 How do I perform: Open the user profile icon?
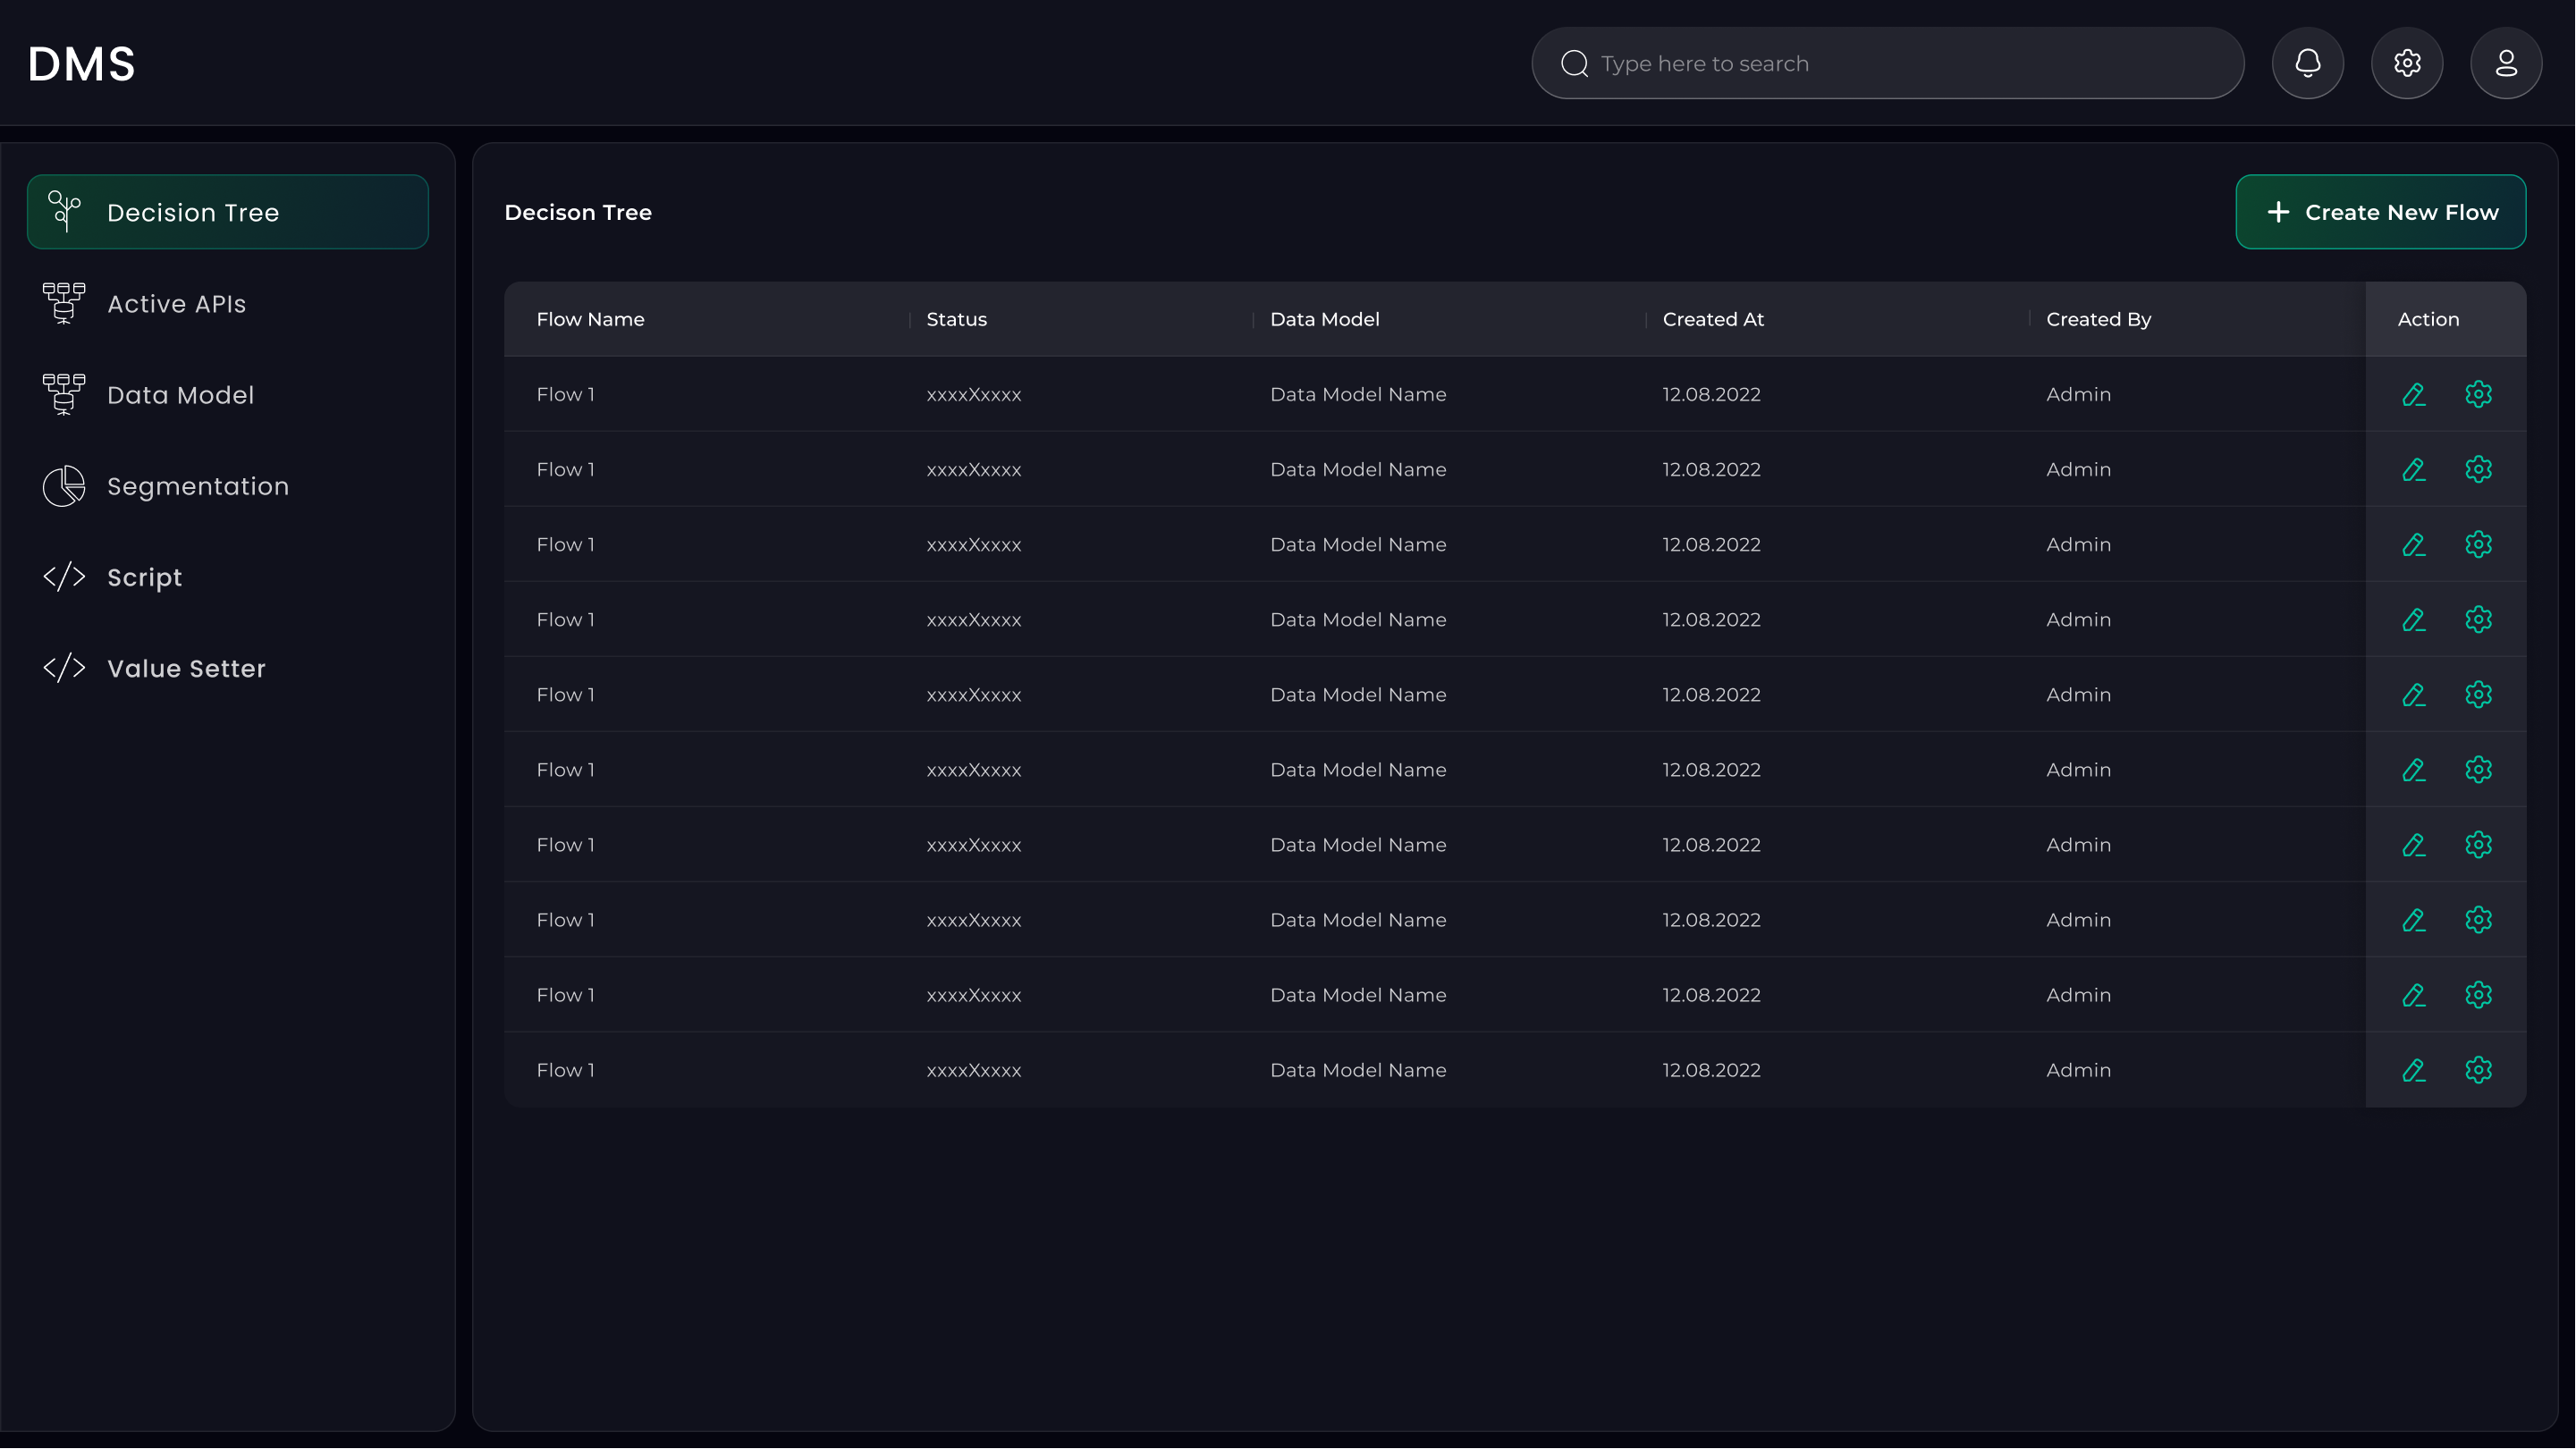click(x=2506, y=63)
